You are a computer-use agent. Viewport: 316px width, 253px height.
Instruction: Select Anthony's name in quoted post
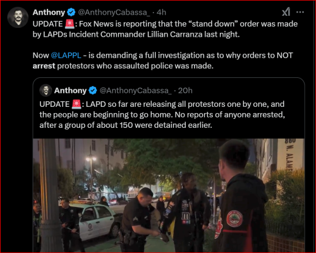click(x=70, y=90)
